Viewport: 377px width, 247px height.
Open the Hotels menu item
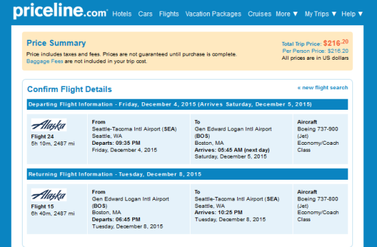[x=122, y=14]
